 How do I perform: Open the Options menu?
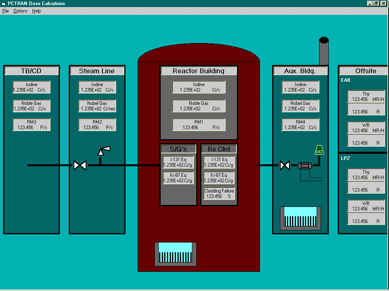(x=20, y=11)
